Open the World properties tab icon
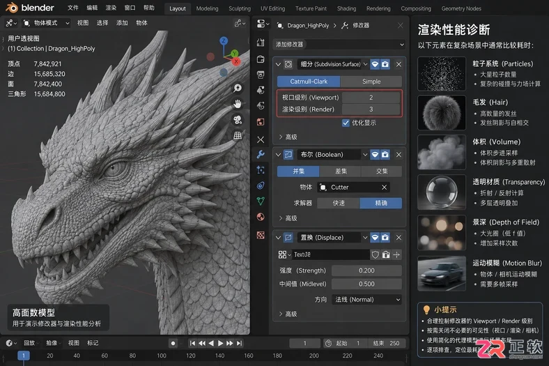Image resolution: width=549 pixels, height=366 pixels. [x=261, y=122]
